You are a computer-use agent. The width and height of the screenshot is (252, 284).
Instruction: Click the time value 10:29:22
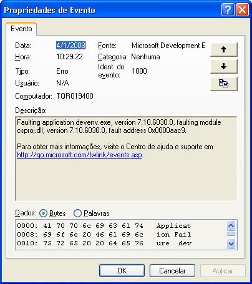pyautogui.click(x=69, y=57)
